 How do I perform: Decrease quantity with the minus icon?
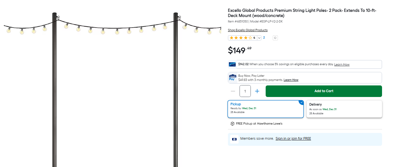coord(233,91)
